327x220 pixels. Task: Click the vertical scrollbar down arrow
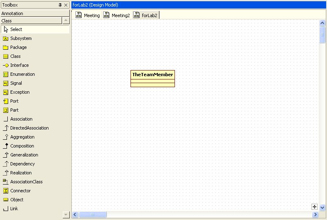(322, 207)
